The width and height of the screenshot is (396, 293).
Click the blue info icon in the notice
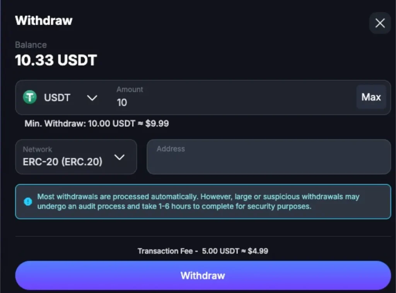(x=28, y=202)
